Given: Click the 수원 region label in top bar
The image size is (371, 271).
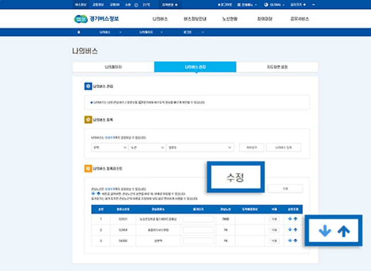Looking at the screenshot, I should [x=128, y=5].
